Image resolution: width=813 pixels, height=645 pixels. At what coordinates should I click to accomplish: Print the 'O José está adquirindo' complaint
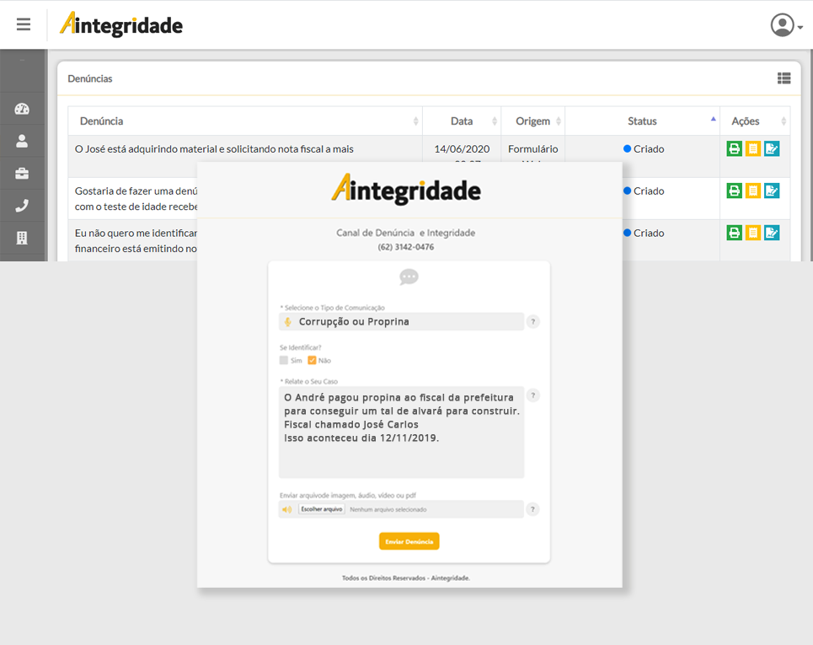tap(734, 149)
